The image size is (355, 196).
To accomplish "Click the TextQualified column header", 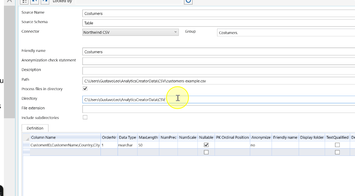I will coord(337,137).
